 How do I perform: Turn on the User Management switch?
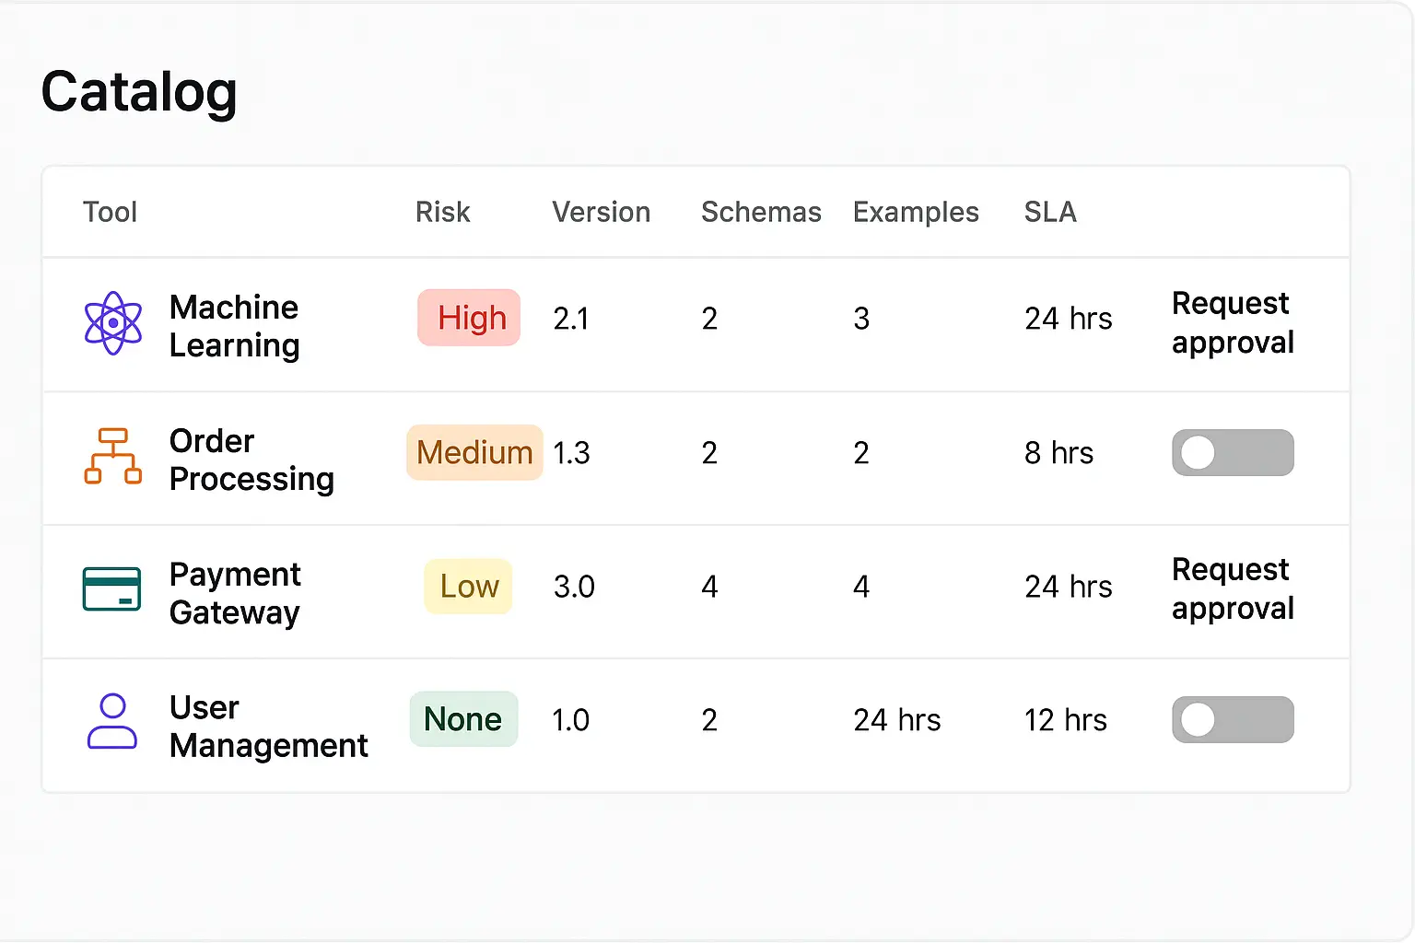pos(1233,719)
